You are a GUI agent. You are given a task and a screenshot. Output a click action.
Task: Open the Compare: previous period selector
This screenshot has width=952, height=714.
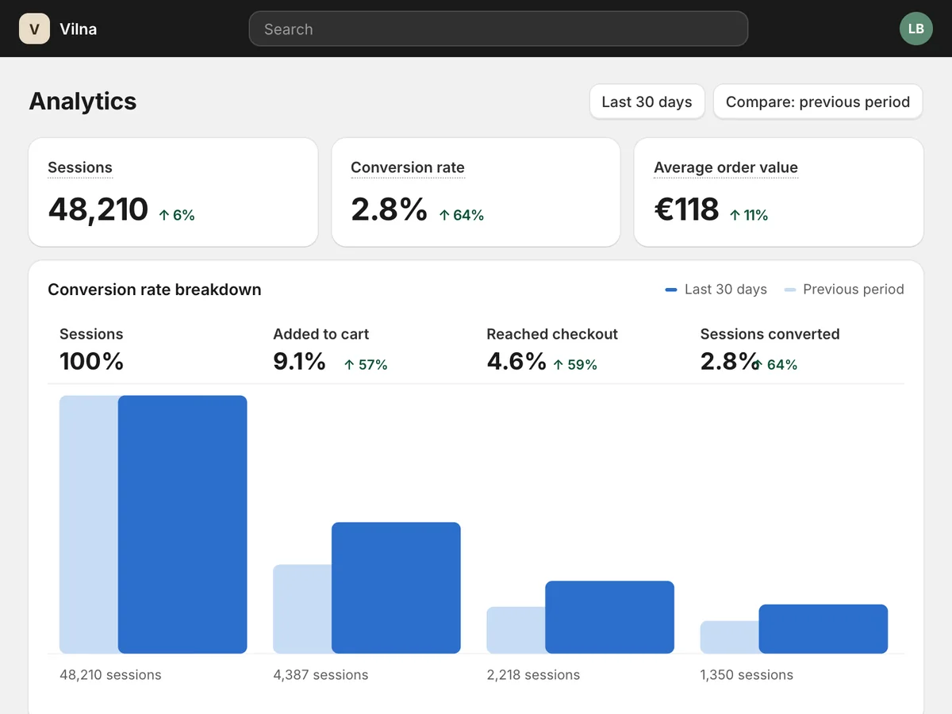pyautogui.click(x=818, y=102)
